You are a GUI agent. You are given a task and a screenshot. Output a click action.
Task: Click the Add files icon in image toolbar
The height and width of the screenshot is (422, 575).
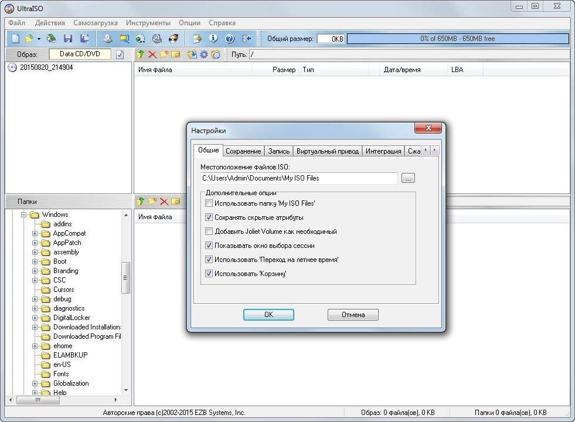192,55
